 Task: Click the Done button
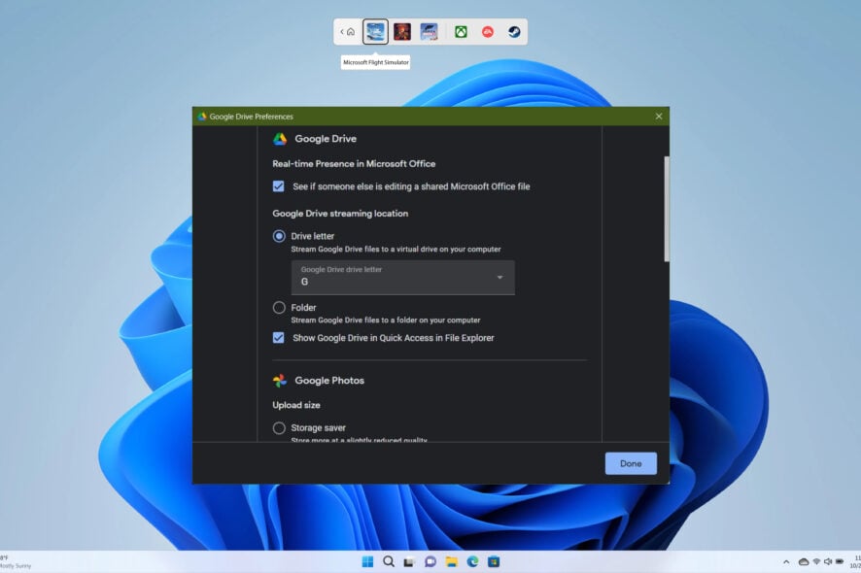630,463
